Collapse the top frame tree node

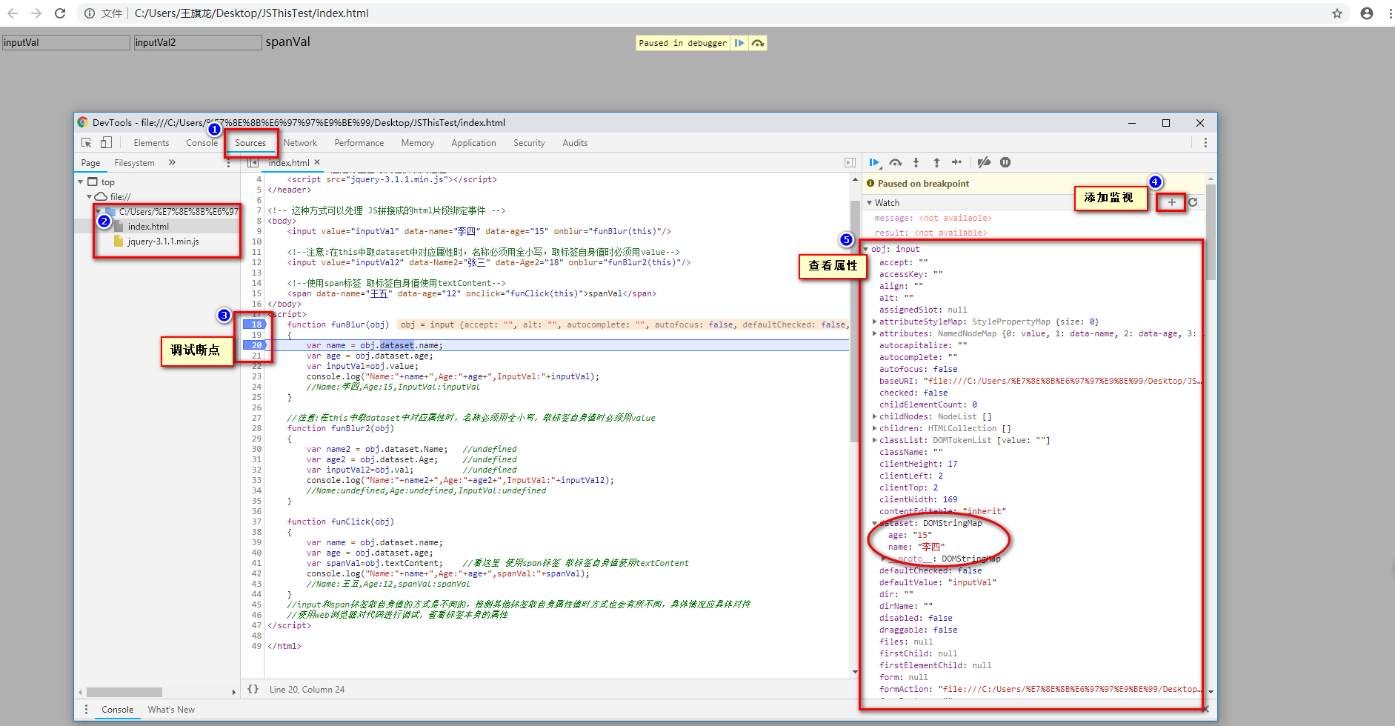(x=81, y=181)
